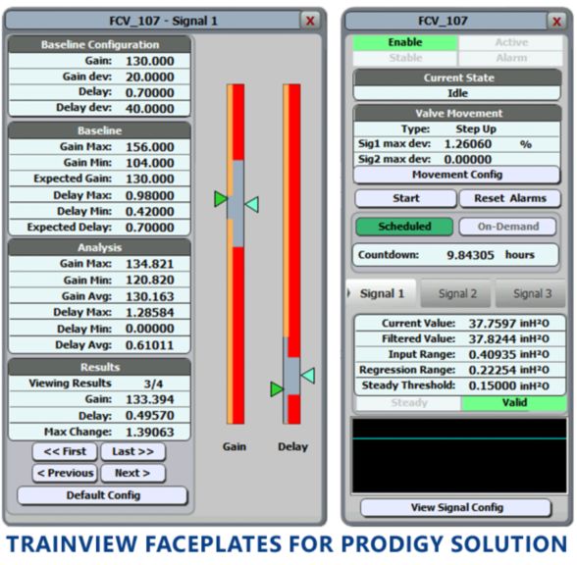
Task: Click the Start button
Action: (406, 198)
